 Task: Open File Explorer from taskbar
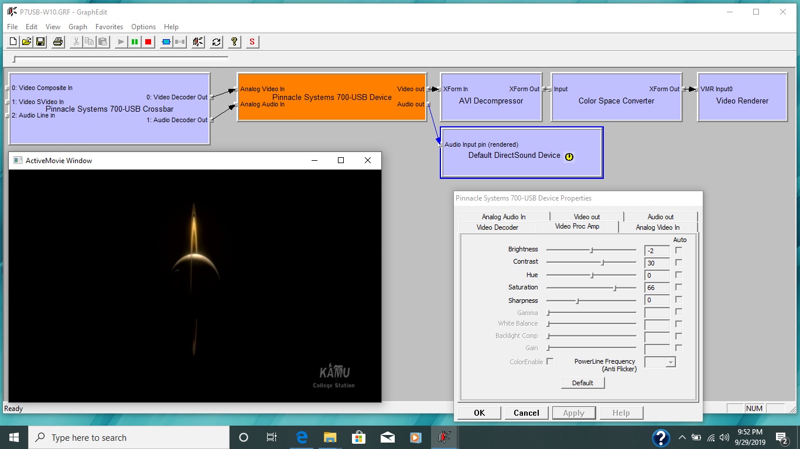tap(330, 437)
